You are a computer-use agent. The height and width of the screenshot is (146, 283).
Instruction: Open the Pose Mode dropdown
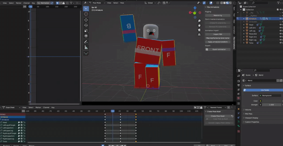coord(97,3)
